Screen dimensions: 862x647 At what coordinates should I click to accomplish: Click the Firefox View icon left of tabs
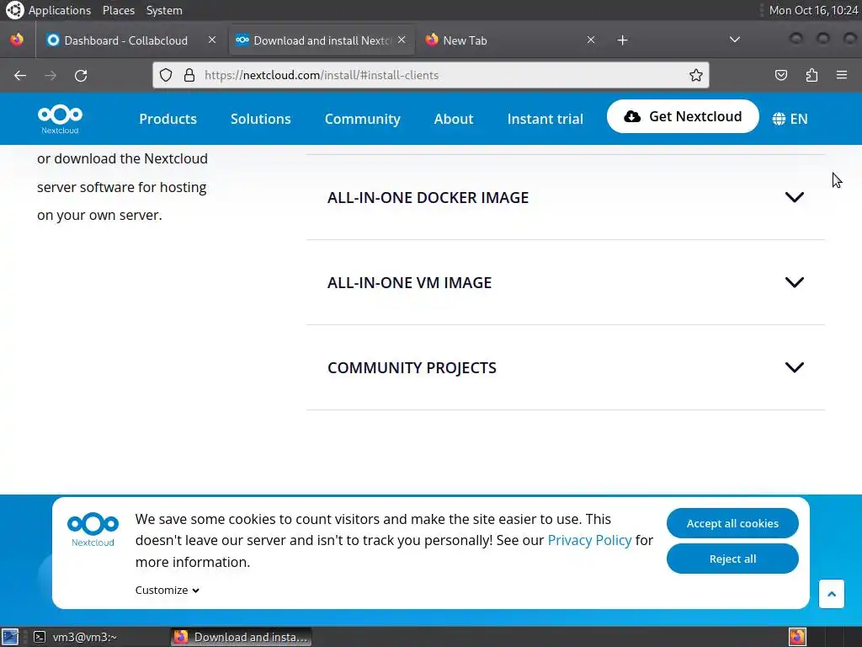pos(17,40)
